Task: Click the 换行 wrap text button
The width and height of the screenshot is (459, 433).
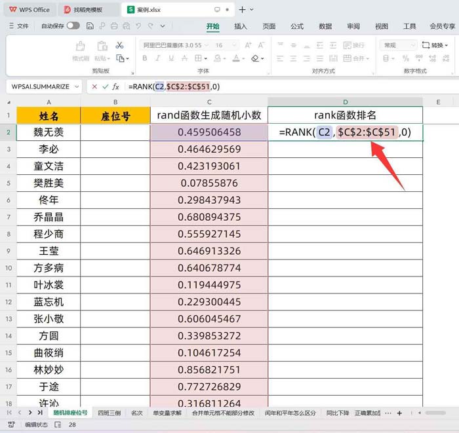Action: (354, 45)
